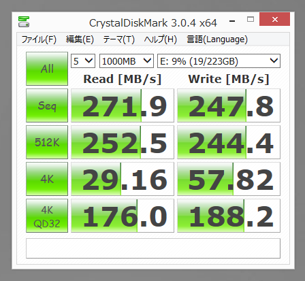The width and height of the screenshot is (305, 281).
Task: Open the ファイル(F) menu
Action: coord(39,39)
